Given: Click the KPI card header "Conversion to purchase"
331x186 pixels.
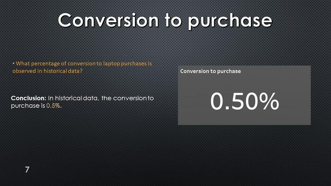Looking at the screenshot, I should pyautogui.click(x=210, y=71).
